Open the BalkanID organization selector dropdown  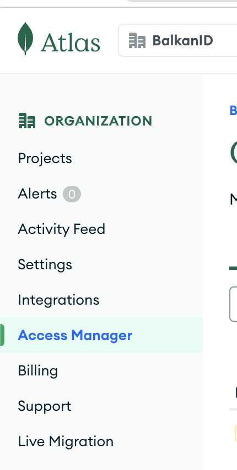[x=178, y=40]
